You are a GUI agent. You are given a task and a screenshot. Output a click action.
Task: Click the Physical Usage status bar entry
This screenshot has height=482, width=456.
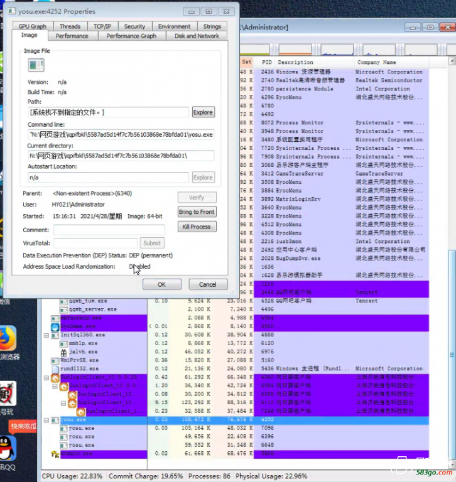271,476
